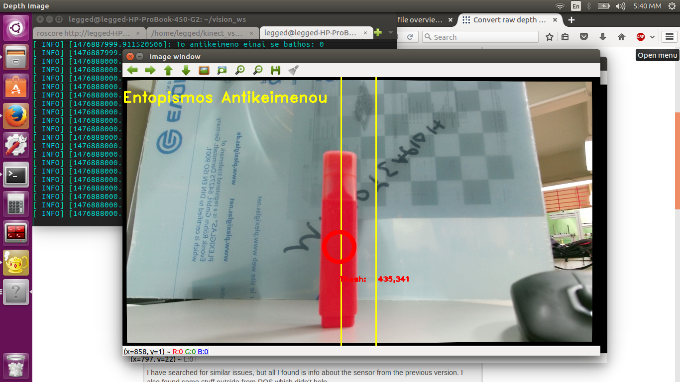680x382 pixels.
Task: Click the terminal title 'legged@legged-HP-ProBook-450-G2: ~/vision_ws'
Action: point(157,19)
